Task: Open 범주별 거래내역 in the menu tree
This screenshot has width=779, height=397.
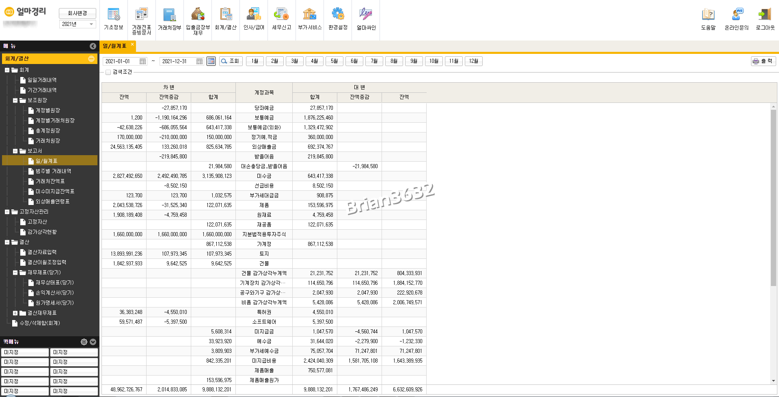Action: click(x=53, y=171)
